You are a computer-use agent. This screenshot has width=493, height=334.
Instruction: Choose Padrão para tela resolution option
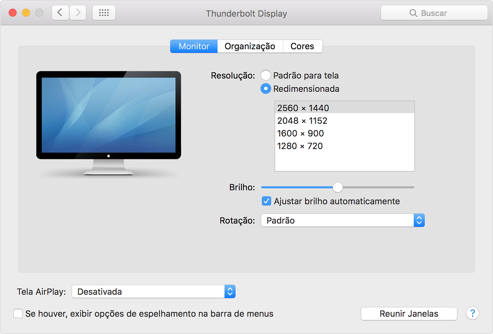[x=266, y=75]
